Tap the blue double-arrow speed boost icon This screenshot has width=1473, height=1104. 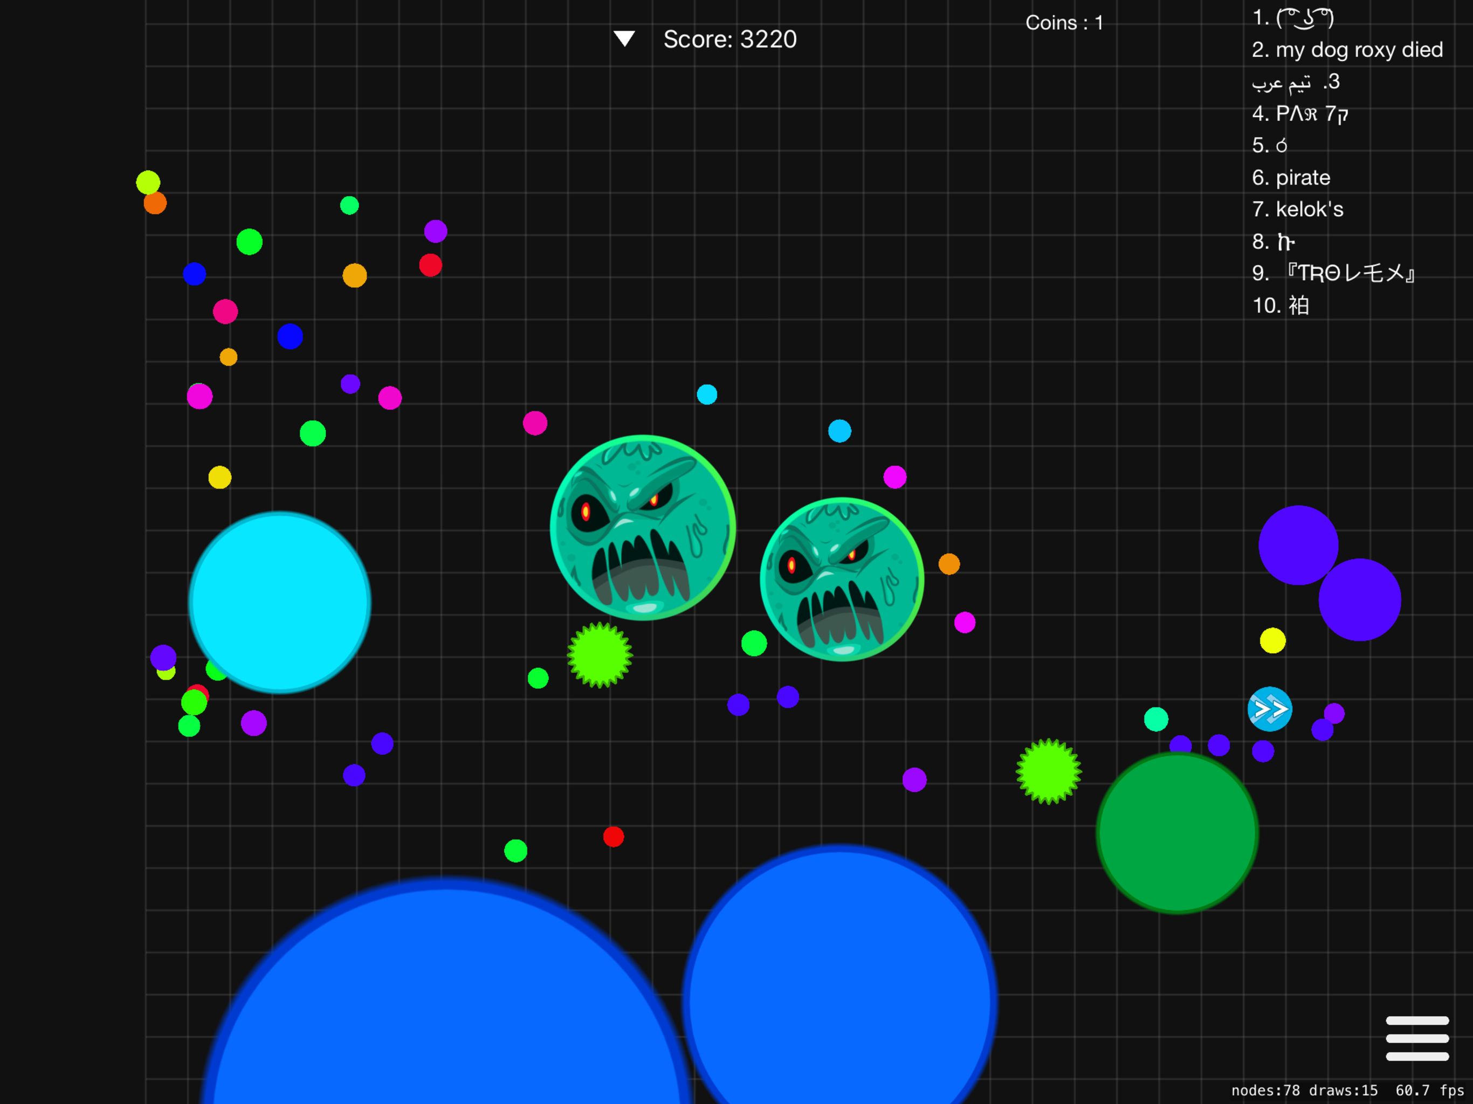coord(1269,709)
